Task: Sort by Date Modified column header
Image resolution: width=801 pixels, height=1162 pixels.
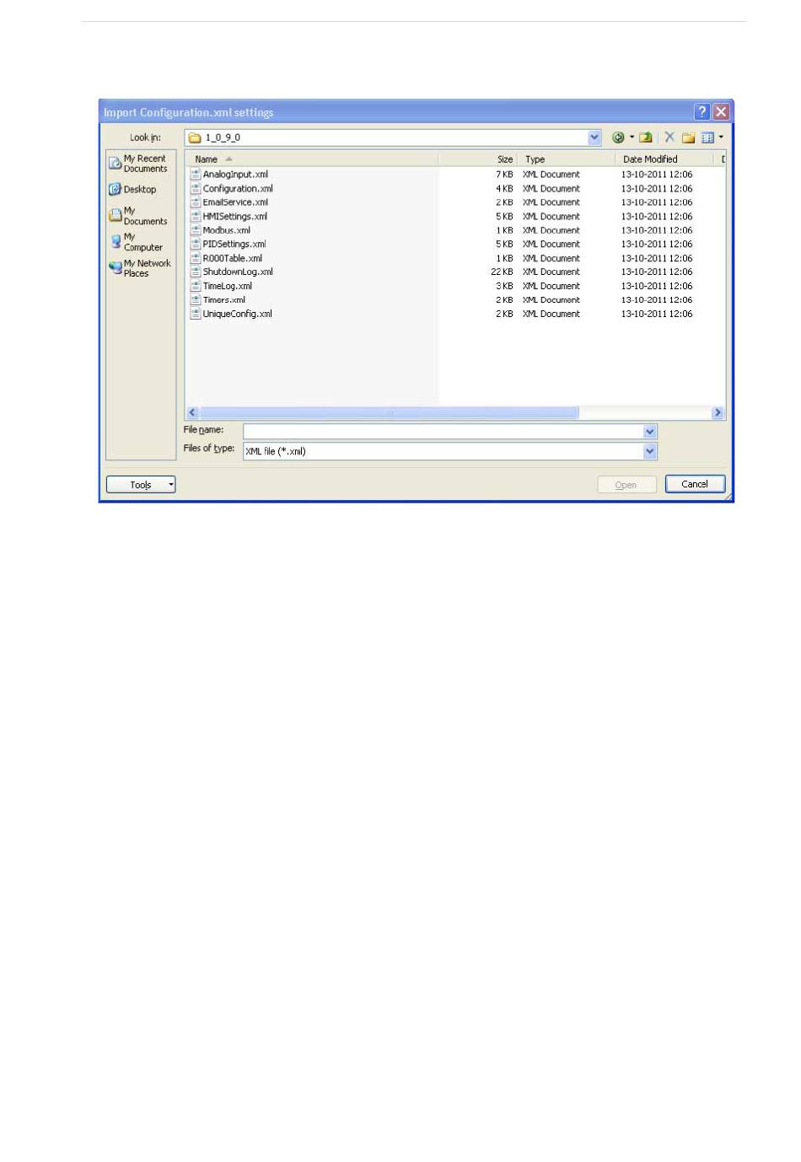Action: (x=650, y=159)
